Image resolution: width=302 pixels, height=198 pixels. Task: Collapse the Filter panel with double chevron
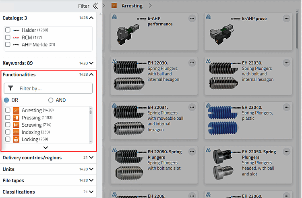coord(95,6)
